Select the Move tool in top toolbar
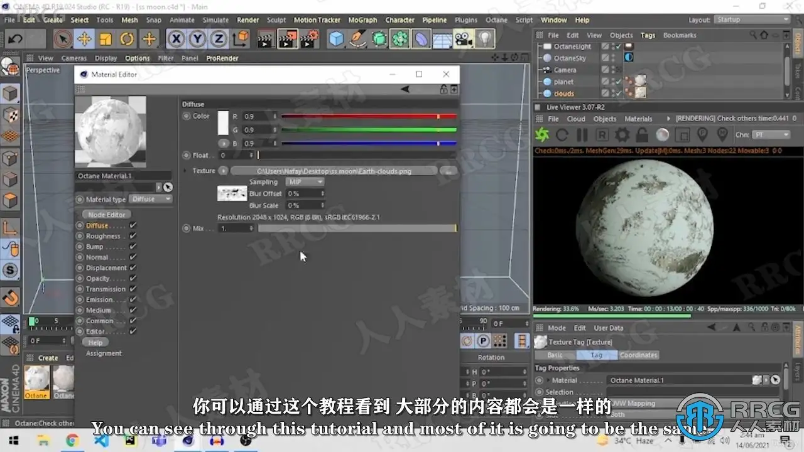 point(84,40)
